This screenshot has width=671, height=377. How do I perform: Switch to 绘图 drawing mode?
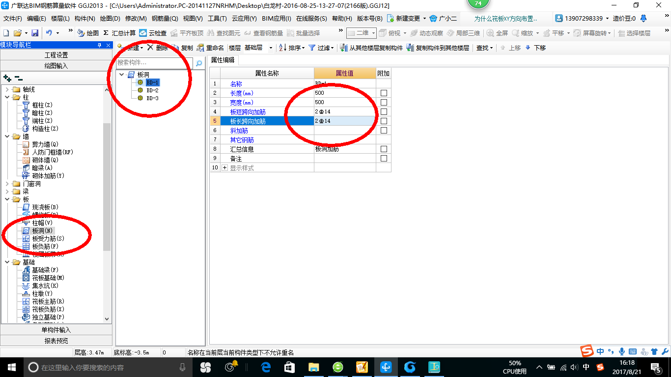[x=88, y=33]
